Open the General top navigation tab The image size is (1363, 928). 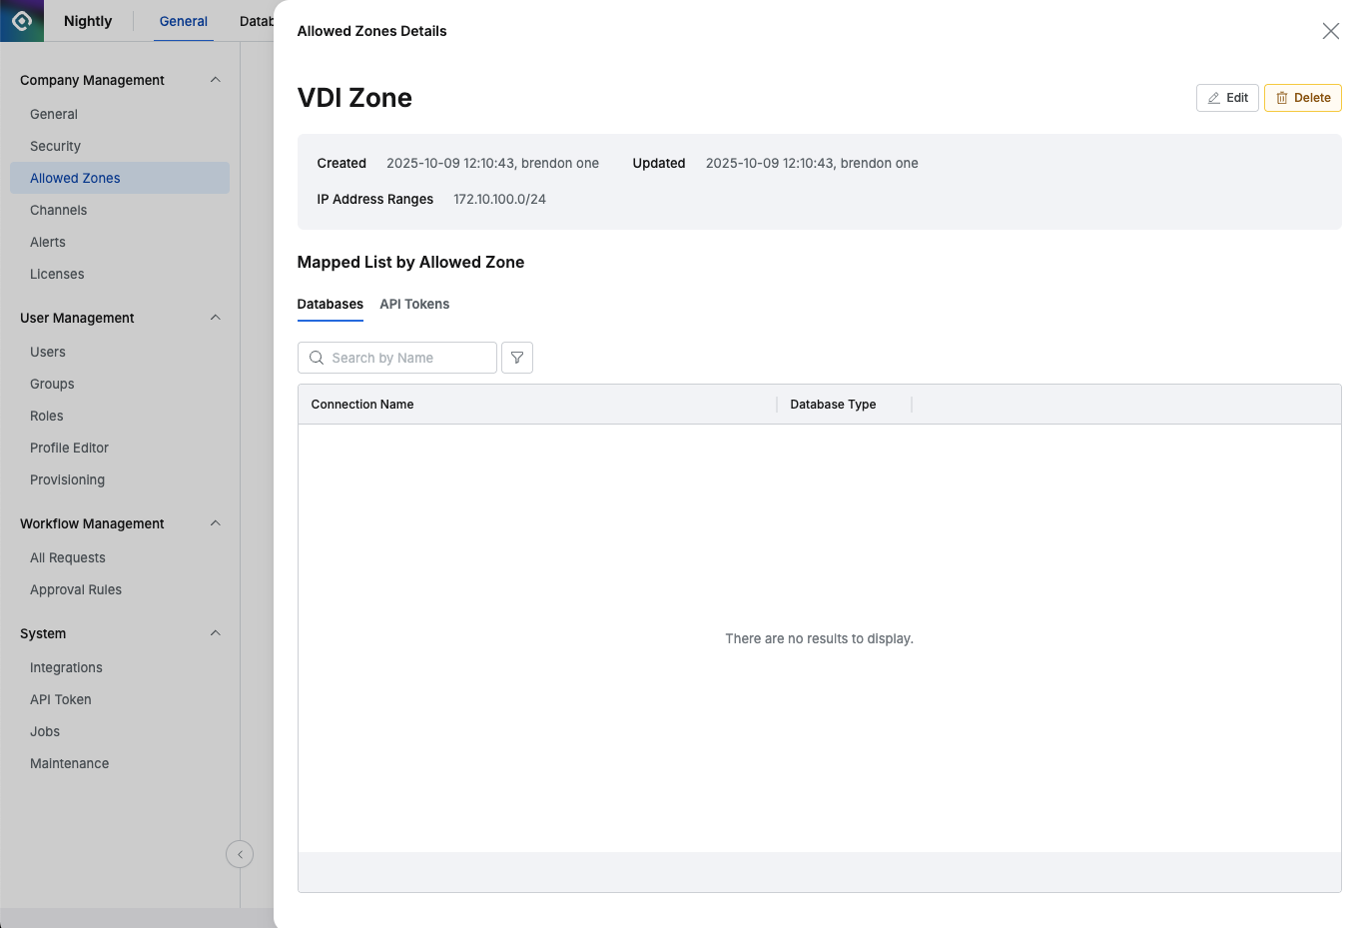[184, 21]
